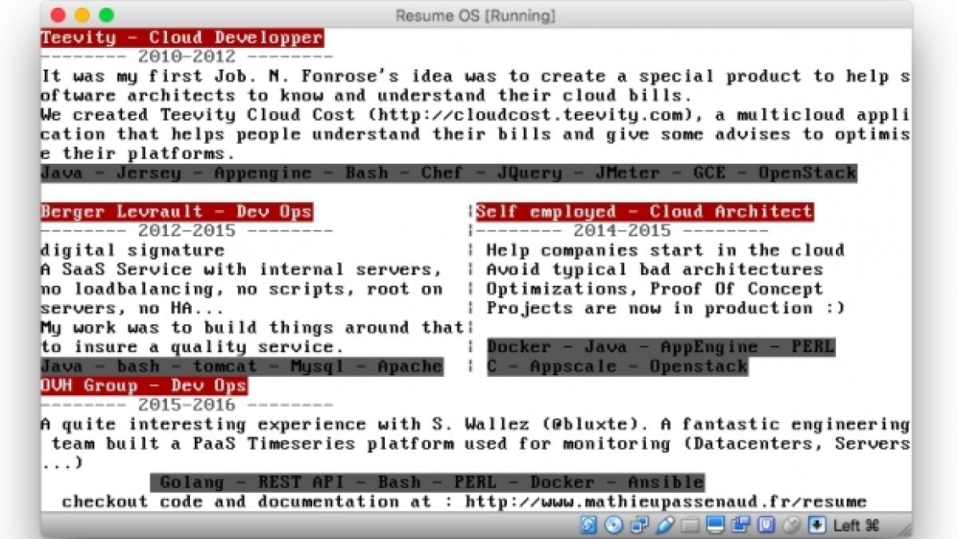The image size is (958, 539).
Task: Click the '2015-2016' date line
Action: tap(187, 405)
